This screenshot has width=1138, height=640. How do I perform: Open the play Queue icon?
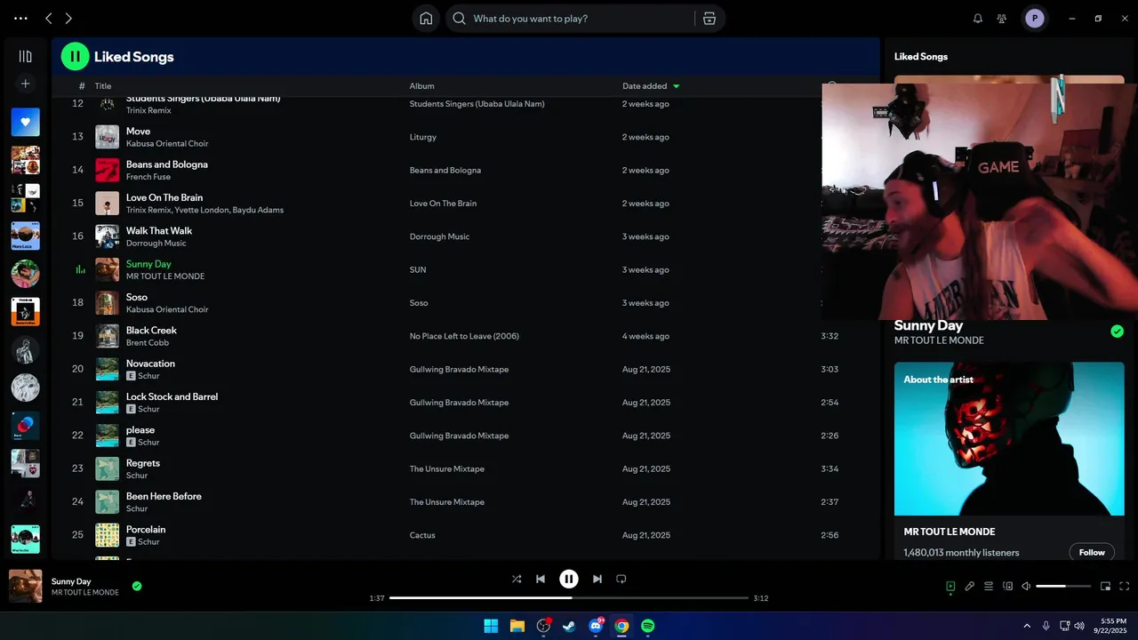coord(989,586)
